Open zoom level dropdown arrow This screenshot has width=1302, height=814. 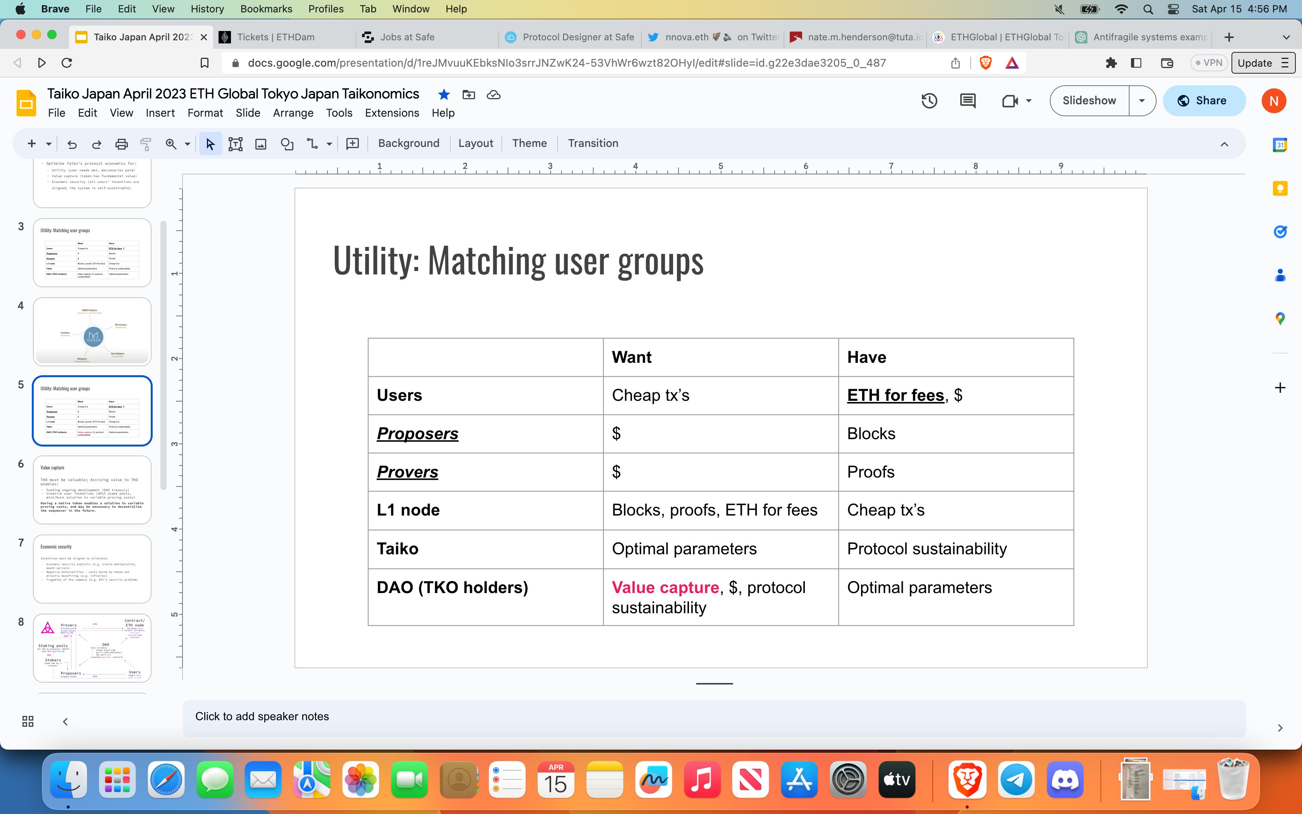tap(187, 144)
